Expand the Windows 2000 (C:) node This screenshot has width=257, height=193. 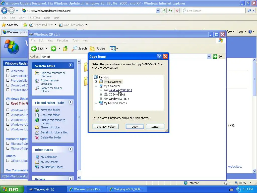click(x=101, y=90)
